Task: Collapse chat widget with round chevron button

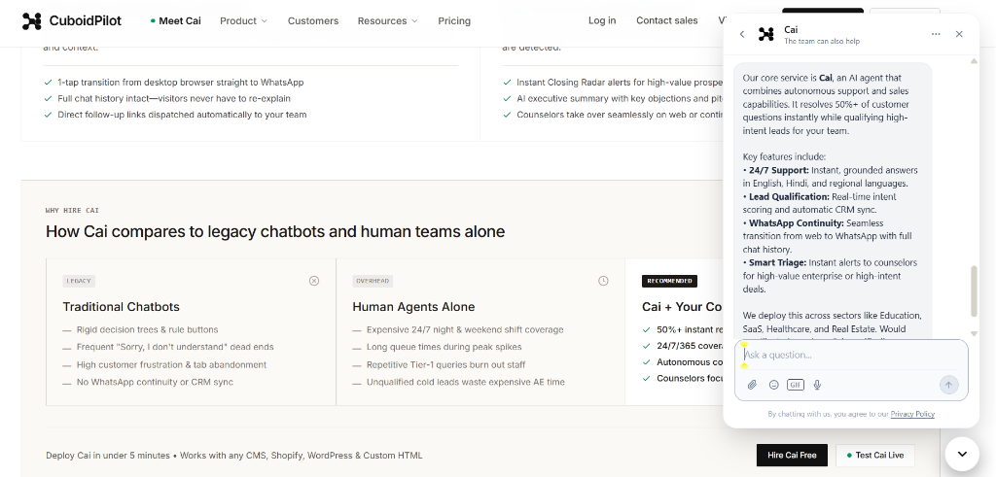Action: [x=962, y=454]
